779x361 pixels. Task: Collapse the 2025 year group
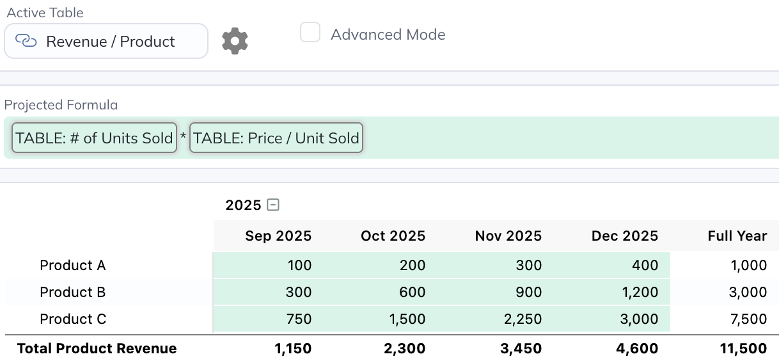coord(273,205)
